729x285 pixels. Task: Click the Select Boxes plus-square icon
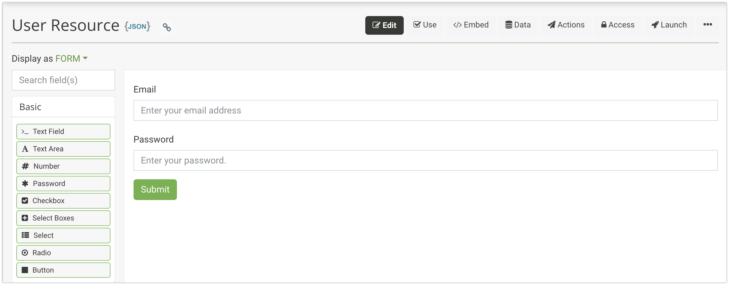[x=25, y=218]
